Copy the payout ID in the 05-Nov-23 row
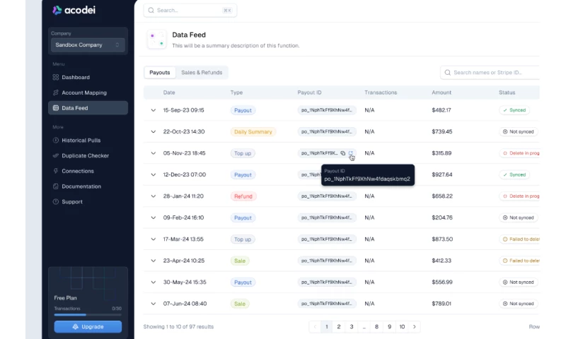566x339 pixels. (343, 153)
